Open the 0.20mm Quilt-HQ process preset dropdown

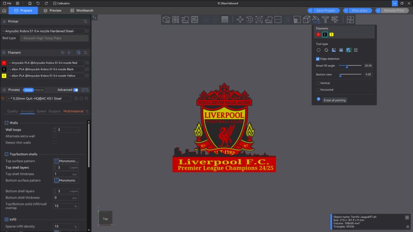click(x=39, y=99)
